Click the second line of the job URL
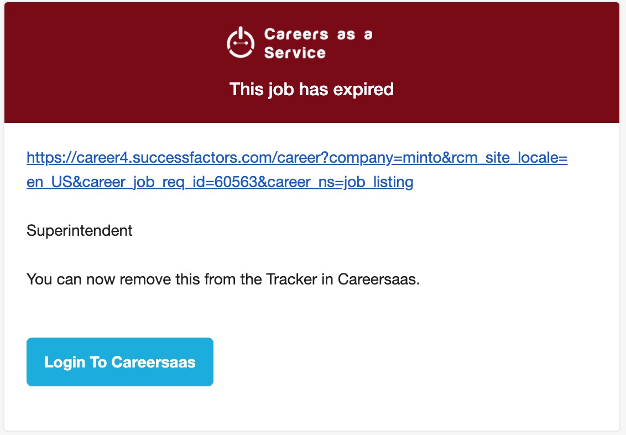The image size is (626, 435). coord(220,182)
